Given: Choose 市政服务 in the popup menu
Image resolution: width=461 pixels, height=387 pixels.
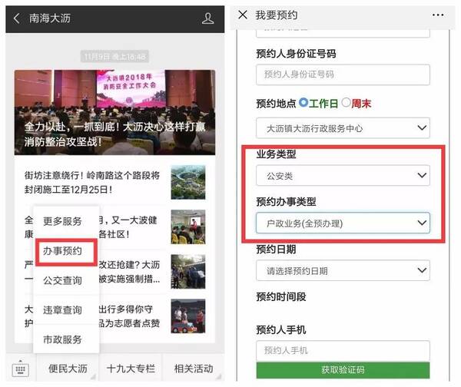Looking at the screenshot, I should pos(63,339).
